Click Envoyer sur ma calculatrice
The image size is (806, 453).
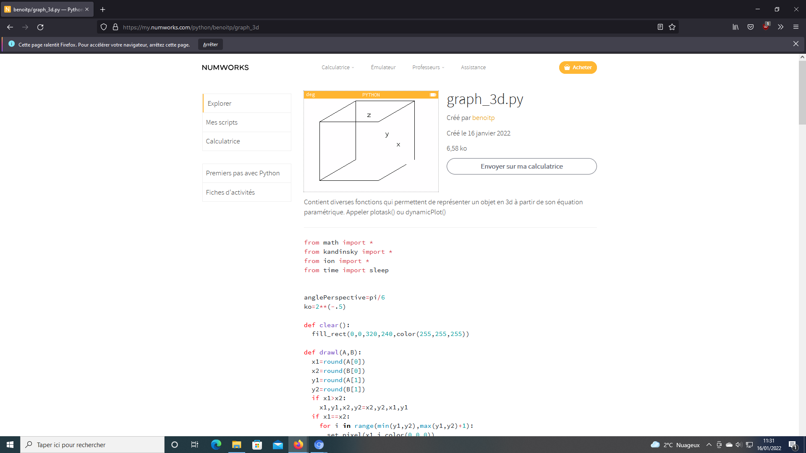[521, 166]
